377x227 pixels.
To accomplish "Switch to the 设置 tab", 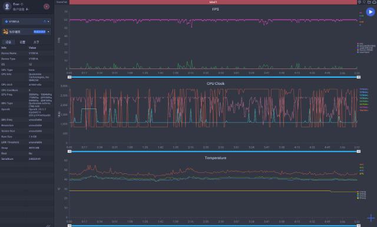I will click(x=22, y=42).
